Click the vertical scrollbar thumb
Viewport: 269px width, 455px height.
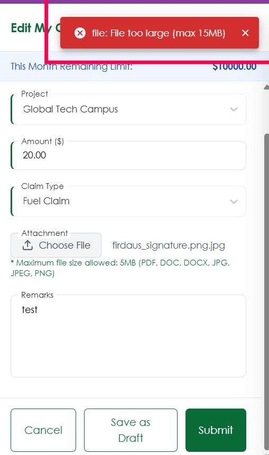266,291
